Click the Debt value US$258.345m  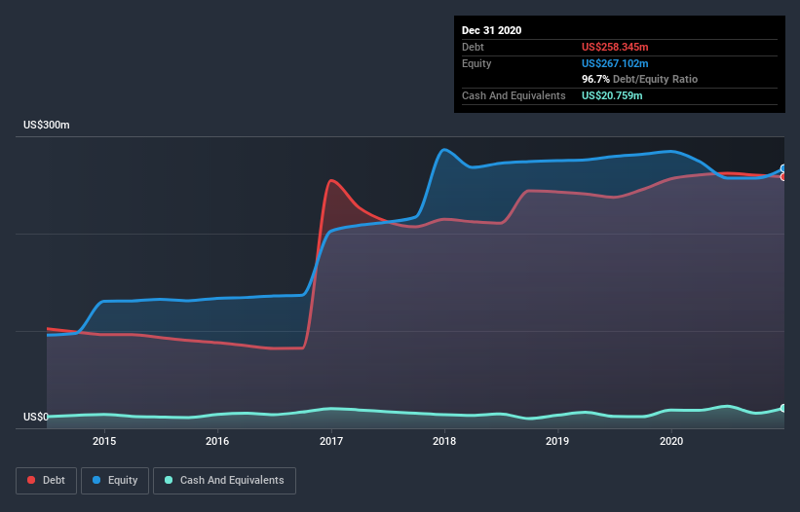(x=615, y=47)
